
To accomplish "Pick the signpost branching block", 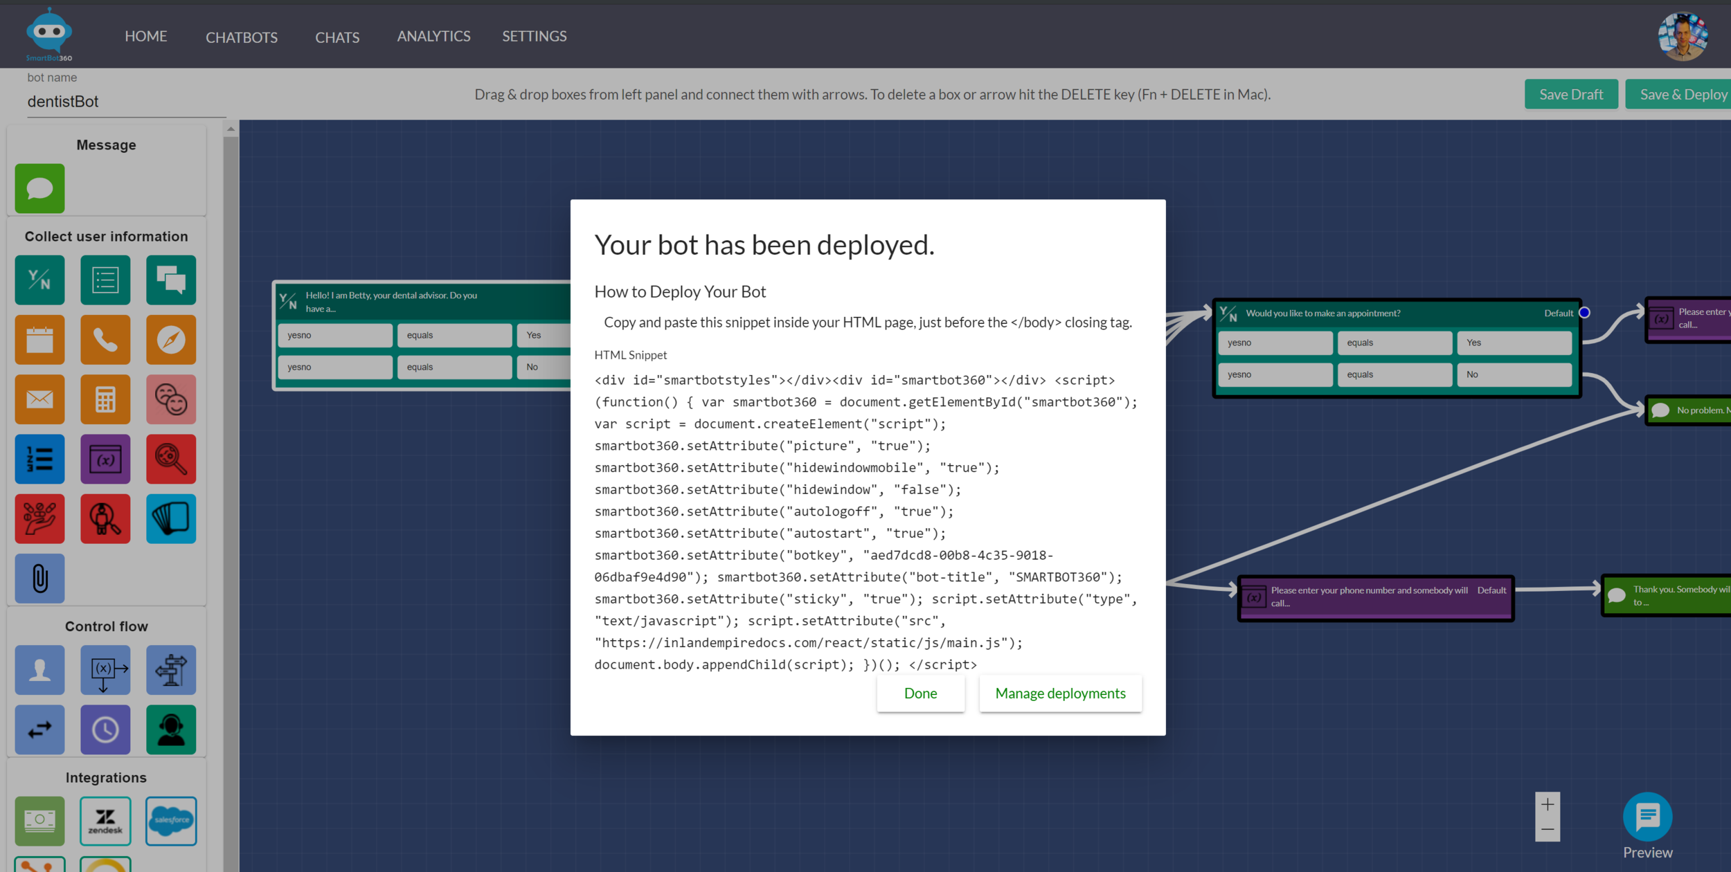I will pyautogui.click(x=171, y=670).
